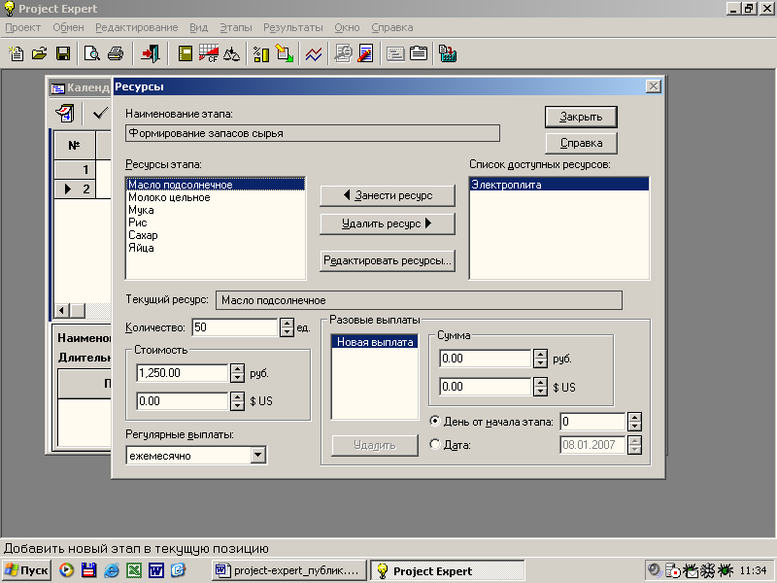Click the grayed search-document toolbar icon
777x583 pixels.
tap(343, 53)
